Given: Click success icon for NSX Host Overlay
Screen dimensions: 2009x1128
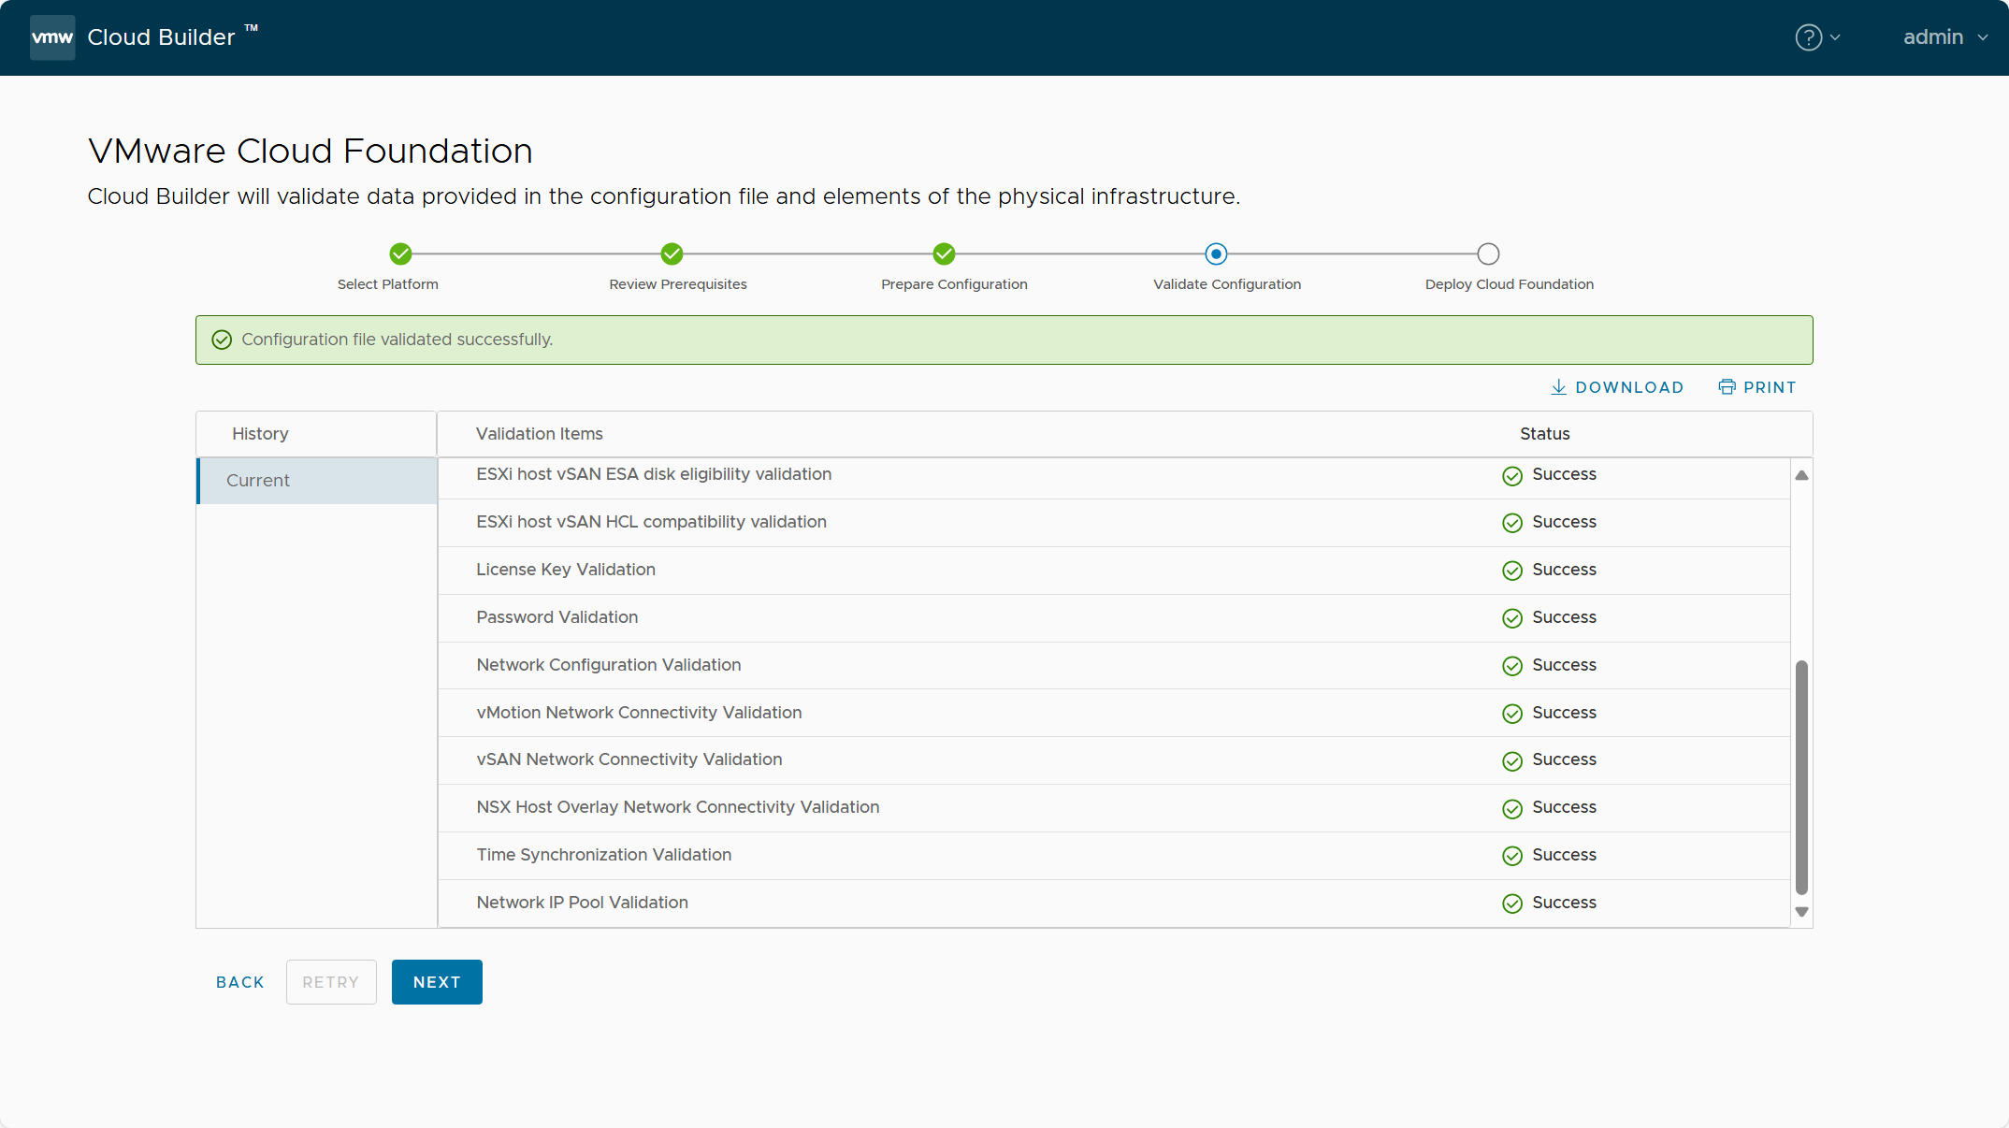Looking at the screenshot, I should [x=1512, y=809].
